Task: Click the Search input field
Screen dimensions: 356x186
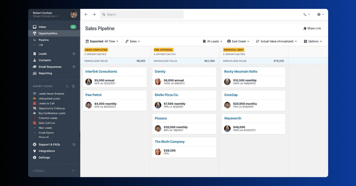Action: [x=142, y=15]
